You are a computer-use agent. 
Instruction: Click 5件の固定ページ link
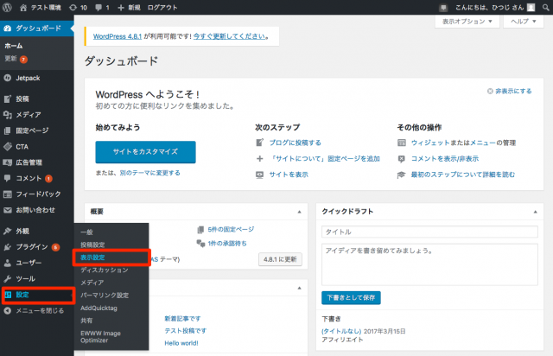[231, 229]
